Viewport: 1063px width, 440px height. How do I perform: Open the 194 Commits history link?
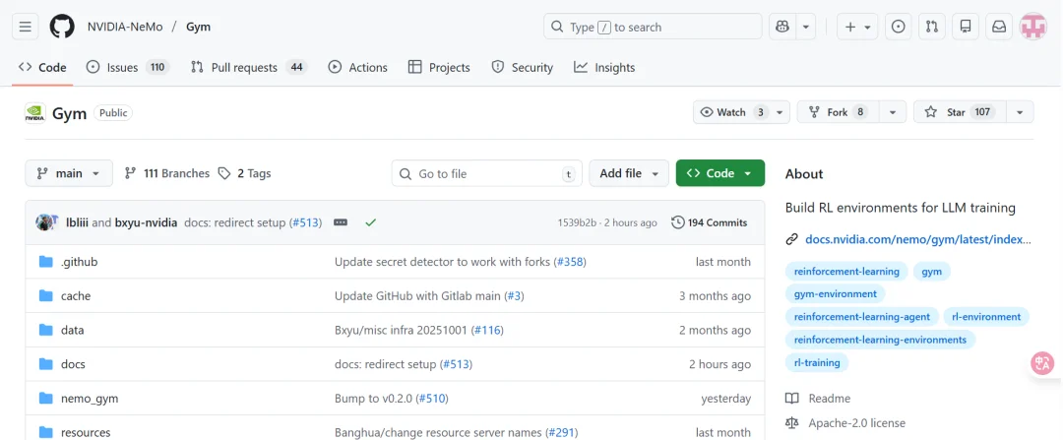click(709, 222)
